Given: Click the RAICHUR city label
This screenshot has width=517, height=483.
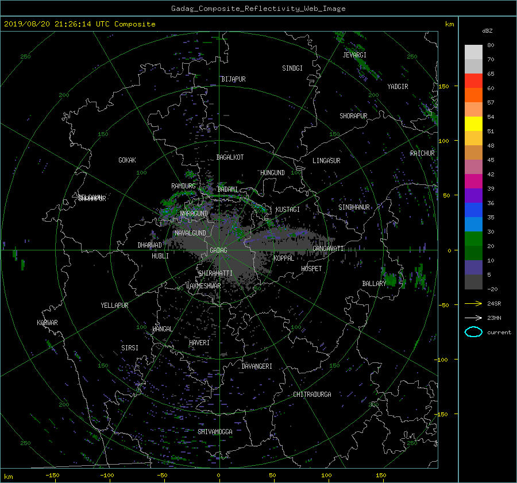Looking at the screenshot, I should [422, 153].
